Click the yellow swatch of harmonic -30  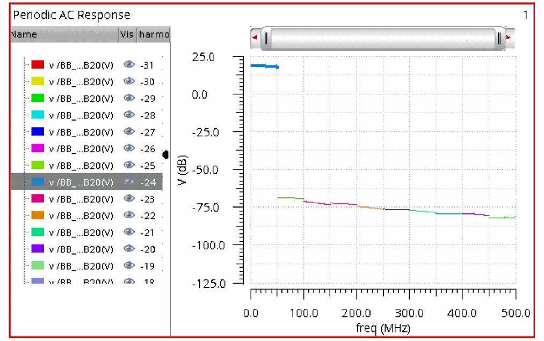pyautogui.click(x=37, y=81)
